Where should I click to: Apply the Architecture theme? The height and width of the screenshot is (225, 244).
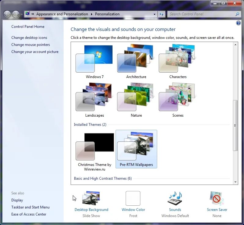pyautogui.click(x=136, y=62)
